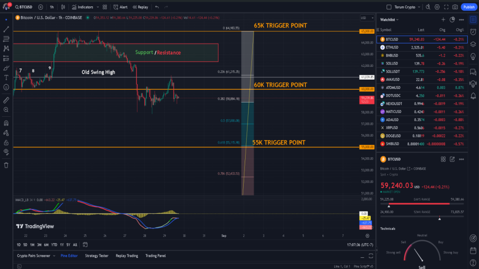Select ETHUSD in the watchlist
The height and width of the screenshot is (269, 479).
pyautogui.click(x=422, y=47)
